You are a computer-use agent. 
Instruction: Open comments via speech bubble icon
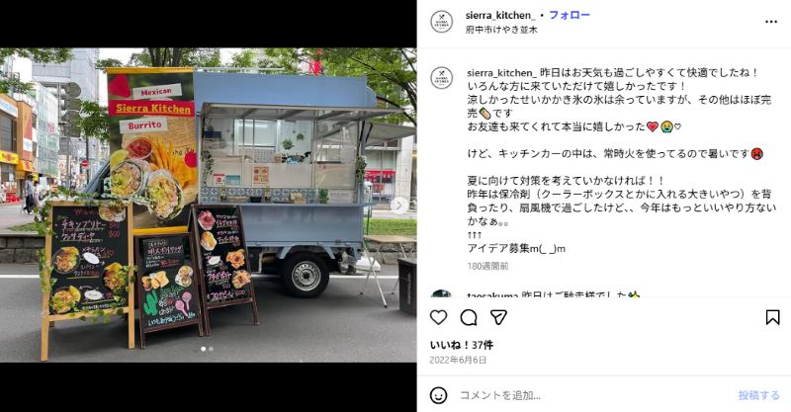click(x=469, y=317)
